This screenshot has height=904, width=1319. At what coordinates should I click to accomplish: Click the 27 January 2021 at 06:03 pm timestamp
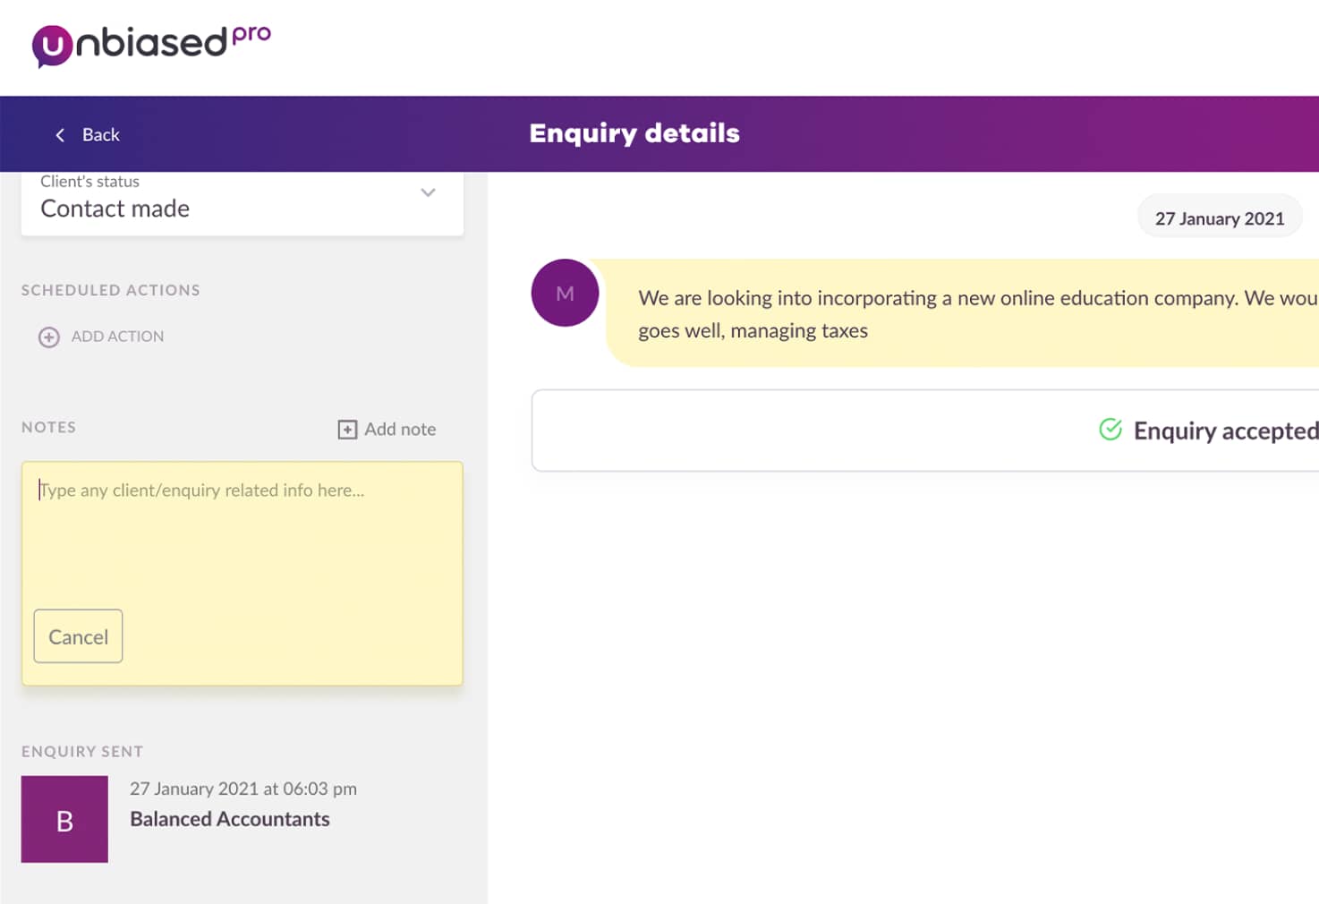pos(243,789)
